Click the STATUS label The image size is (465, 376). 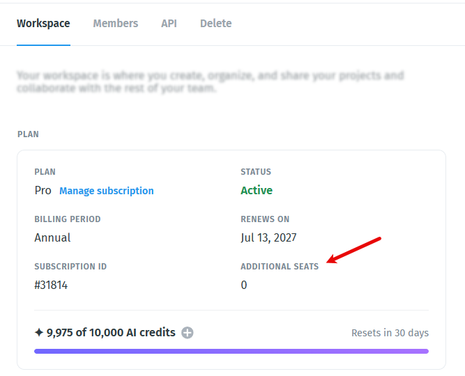256,172
